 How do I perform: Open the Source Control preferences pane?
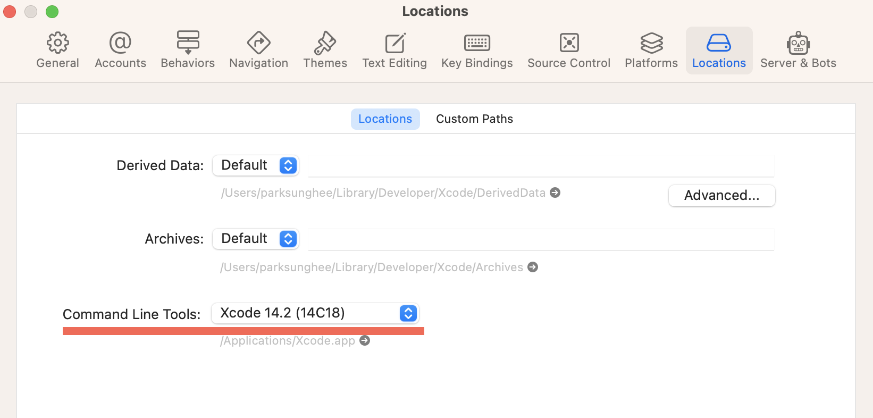(569, 51)
